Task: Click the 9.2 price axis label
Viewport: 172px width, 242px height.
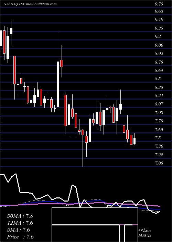Action: 158,37
